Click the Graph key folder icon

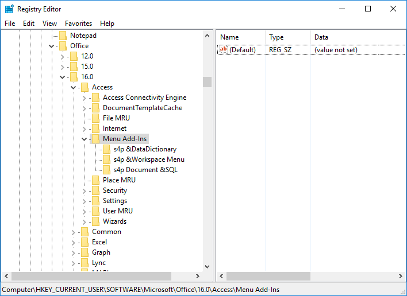point(85,253)
